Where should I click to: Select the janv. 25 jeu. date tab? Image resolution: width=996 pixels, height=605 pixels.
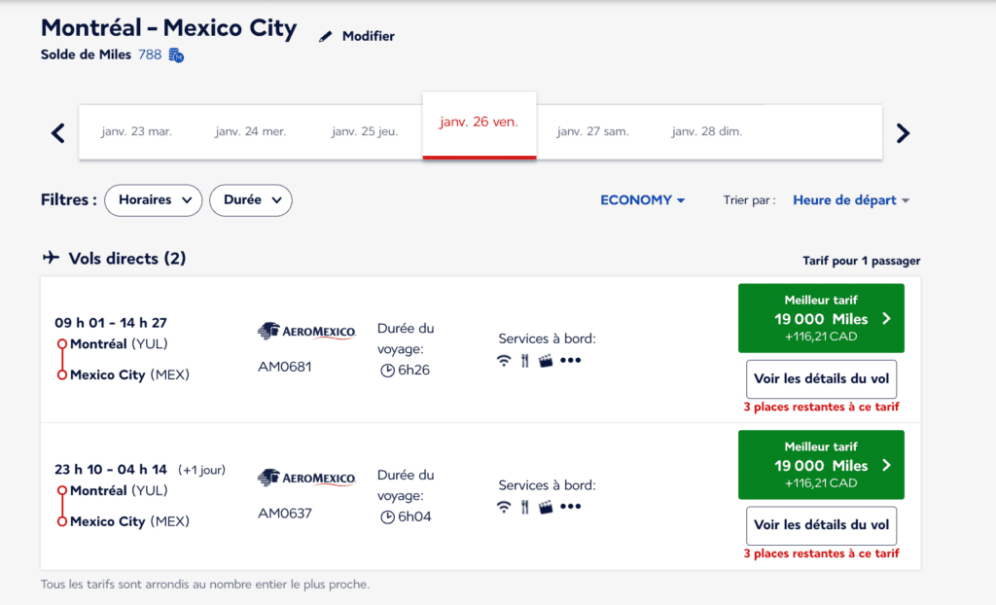click(365, 131)
